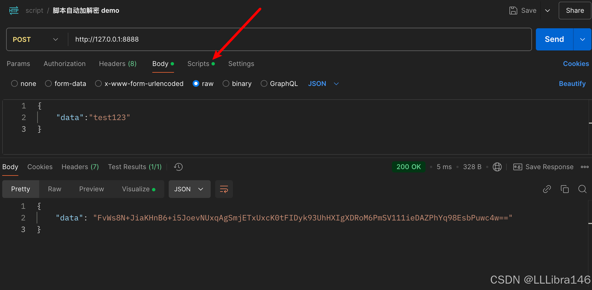592x290 pixels.
Task: Open the request Settings tab
Action: (x=241, y=64)
